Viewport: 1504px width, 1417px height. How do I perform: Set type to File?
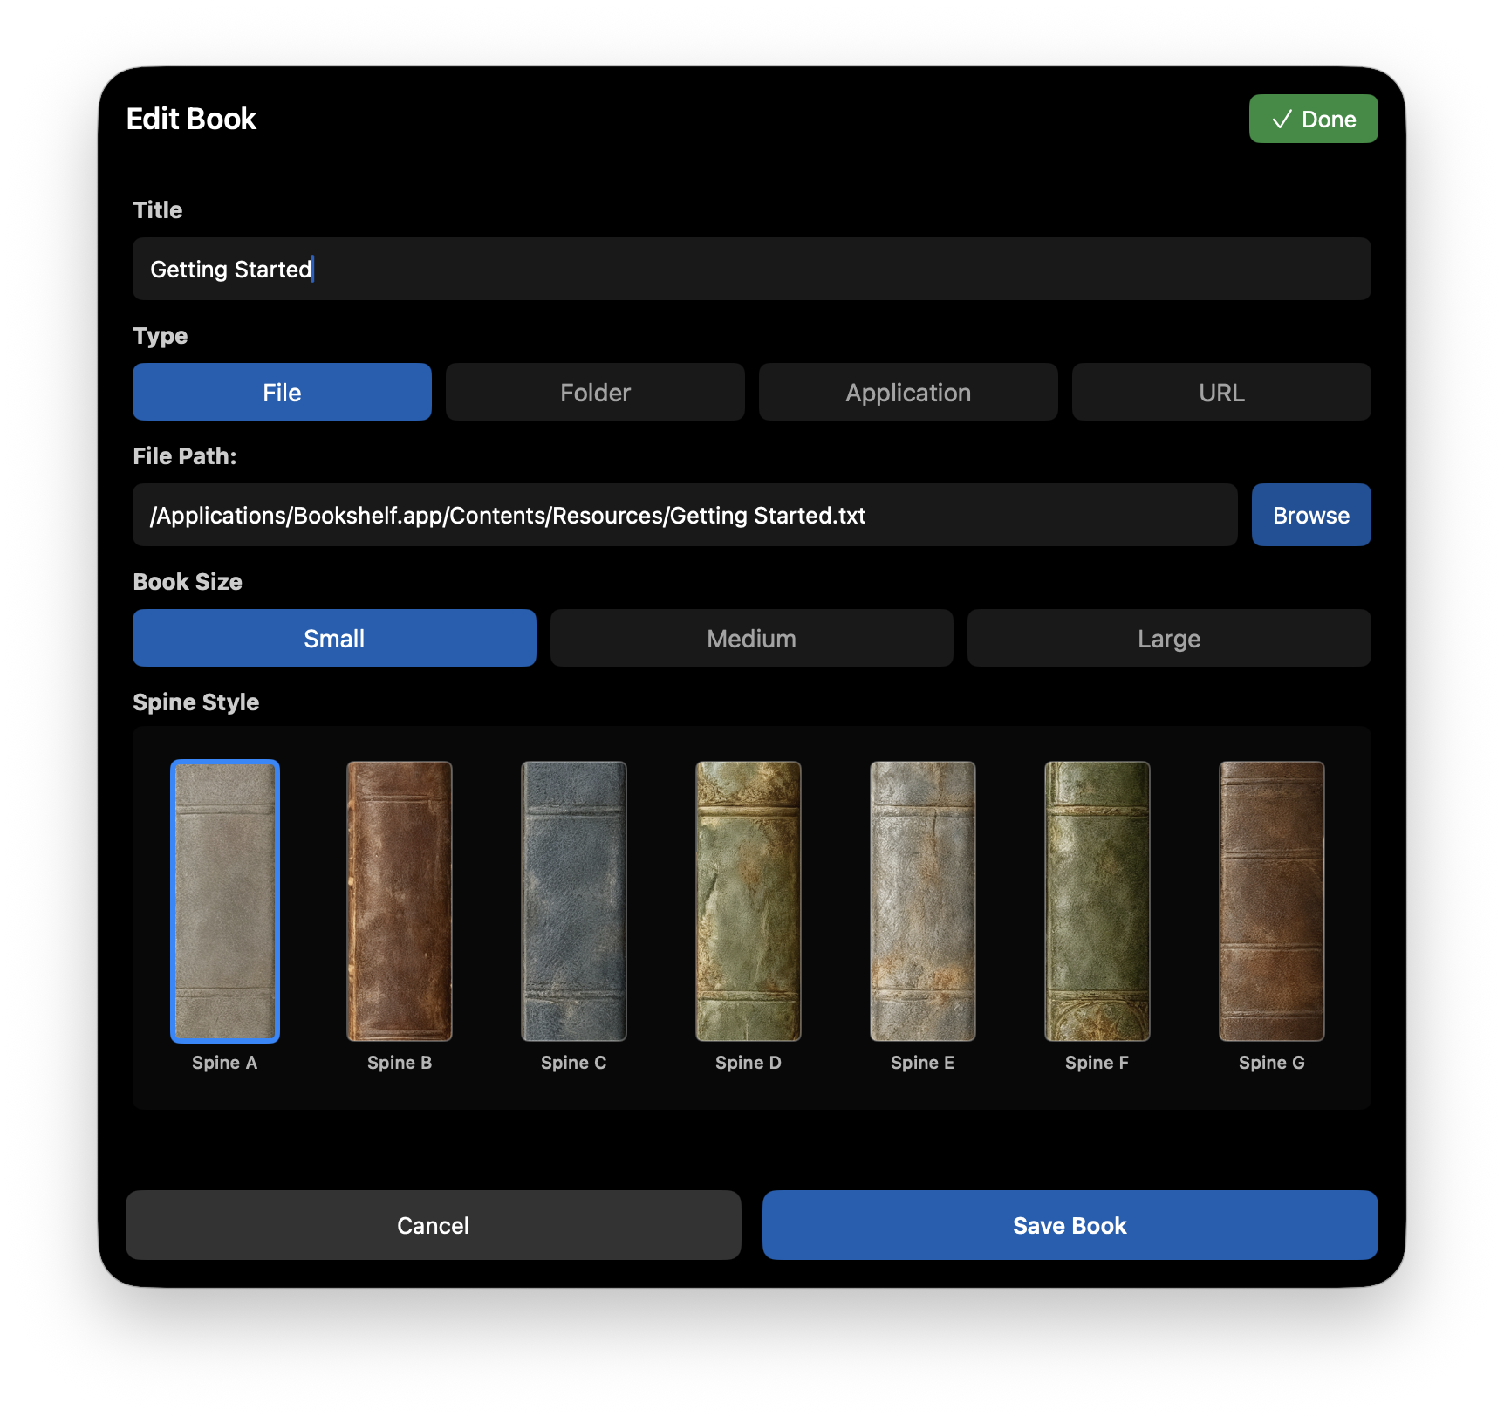pyautogui.click(x=282, y=392)
